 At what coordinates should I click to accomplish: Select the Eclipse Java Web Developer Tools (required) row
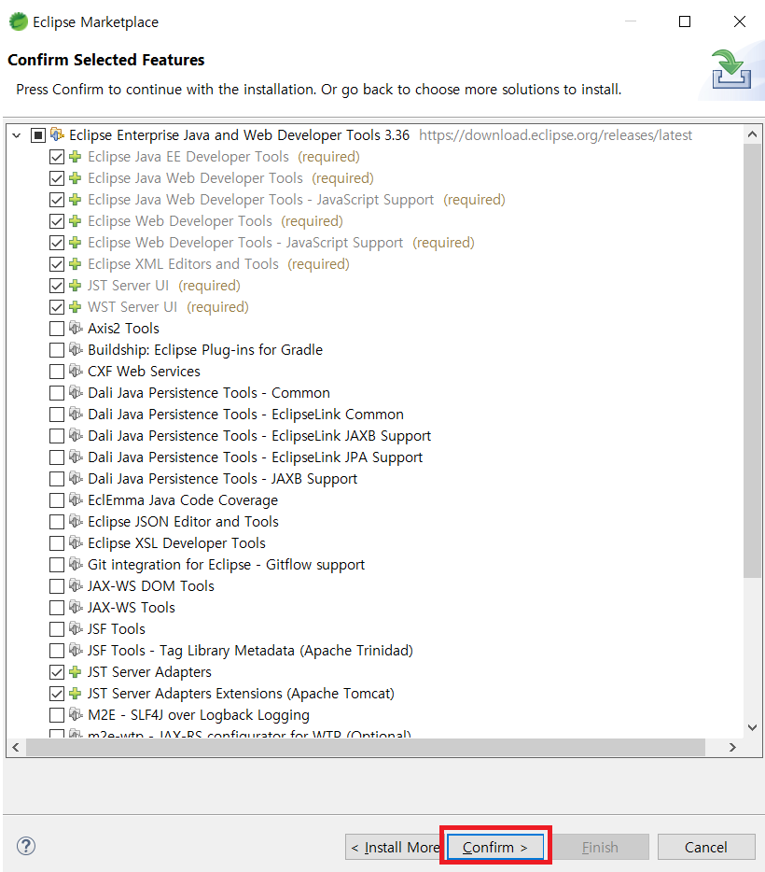coord(230,178)
